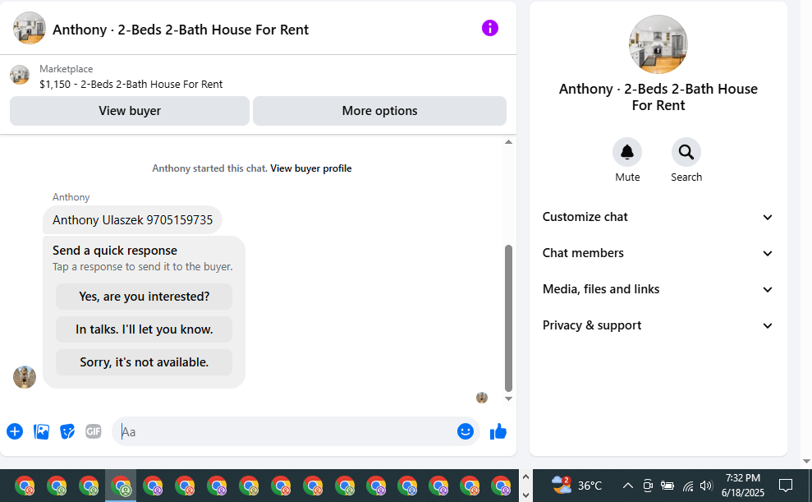Open the clock showing 7:32 PM
The height and width of the screenshot is (502, 812).
742,486
